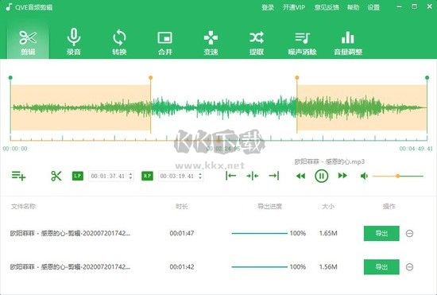437x295 pixels.
Task: Export the 00:01:47 clip with 导出
Action: [381, 234]
